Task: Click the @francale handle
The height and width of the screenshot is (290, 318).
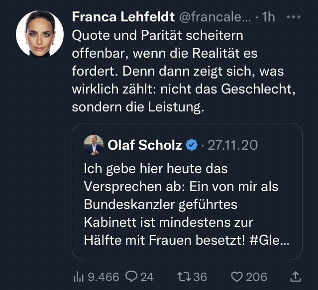Action: pyautogui.click(x=214, y=17)
